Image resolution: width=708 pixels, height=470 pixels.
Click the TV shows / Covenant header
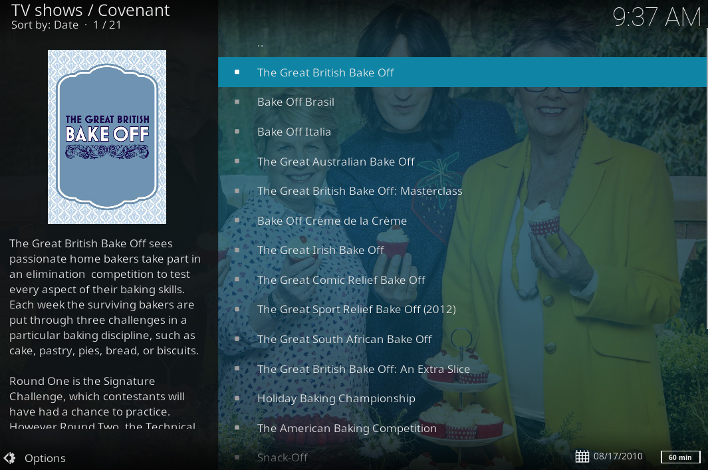click(x=90, y=10)
